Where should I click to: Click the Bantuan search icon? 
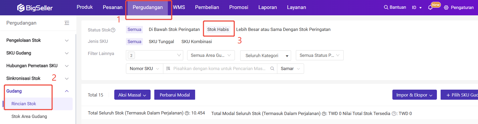[x=386, y=7]
